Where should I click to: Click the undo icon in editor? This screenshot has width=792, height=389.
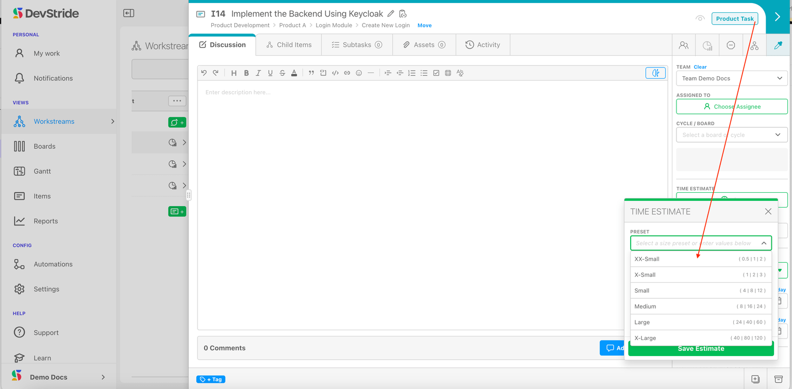tap(204, 73)
